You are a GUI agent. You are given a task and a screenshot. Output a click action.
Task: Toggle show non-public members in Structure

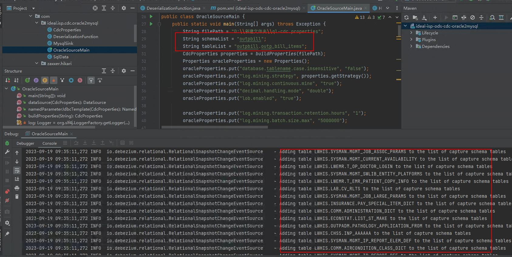click(x=54, y=80)
